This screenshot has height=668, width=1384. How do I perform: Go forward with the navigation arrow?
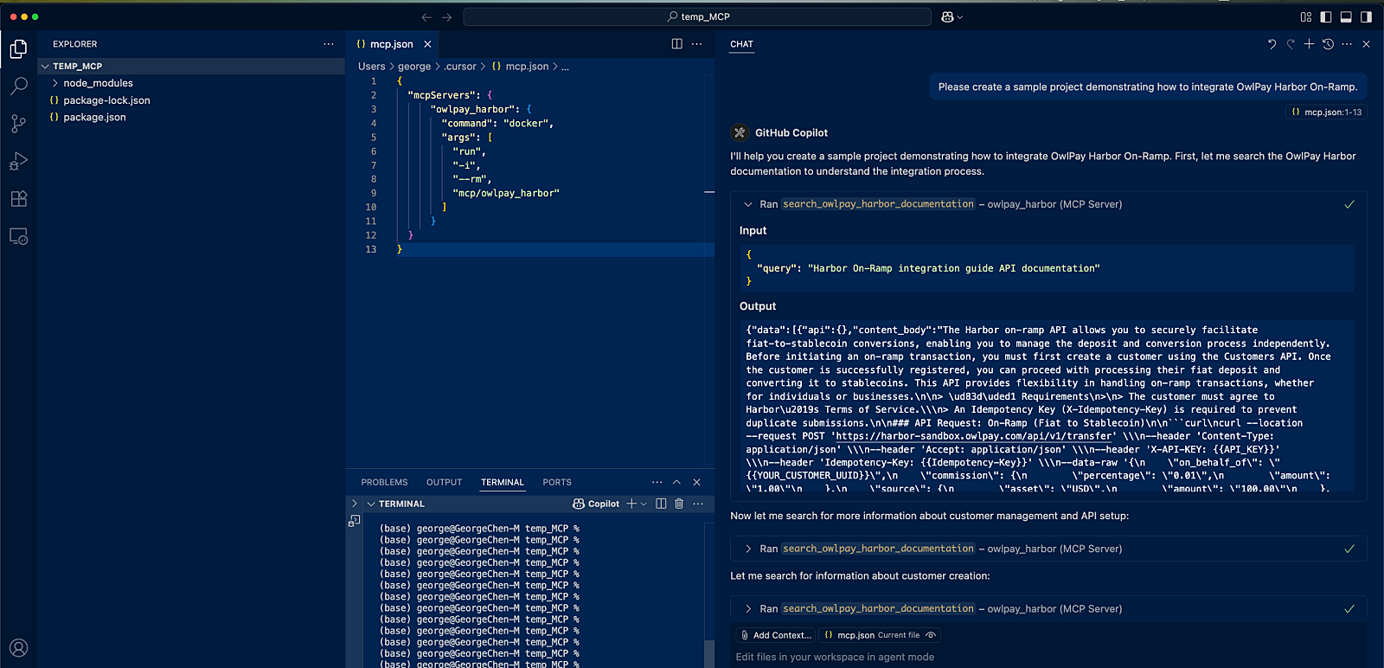coord(446,16)
